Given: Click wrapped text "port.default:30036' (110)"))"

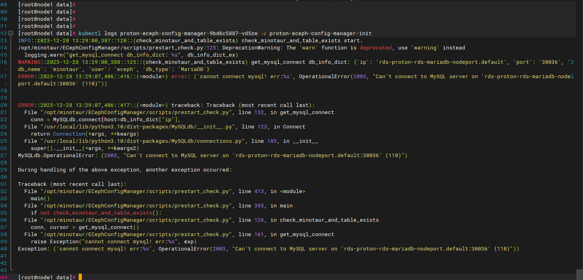Looking at the screenshot, I should pyautogui.click(x=63, y=84).
